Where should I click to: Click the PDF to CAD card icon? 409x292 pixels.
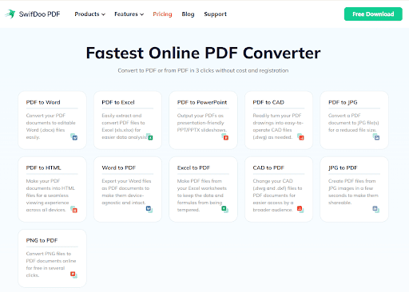tap(300, 136)
